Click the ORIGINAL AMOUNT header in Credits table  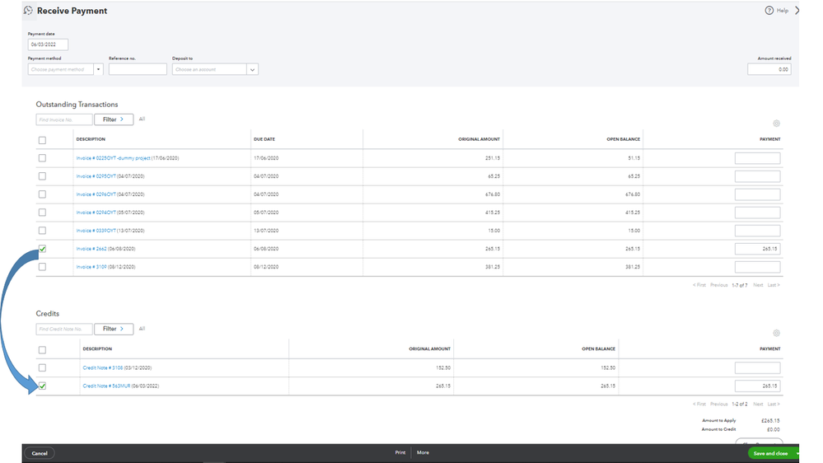point(429,348)
